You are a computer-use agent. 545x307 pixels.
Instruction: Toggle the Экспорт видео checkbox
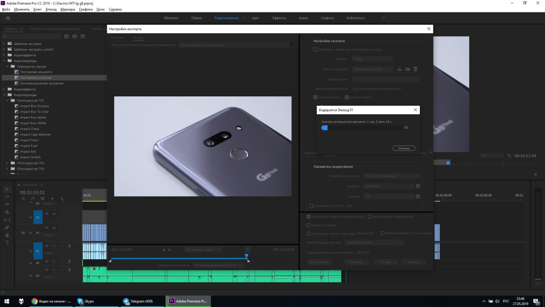pos(315,97)
